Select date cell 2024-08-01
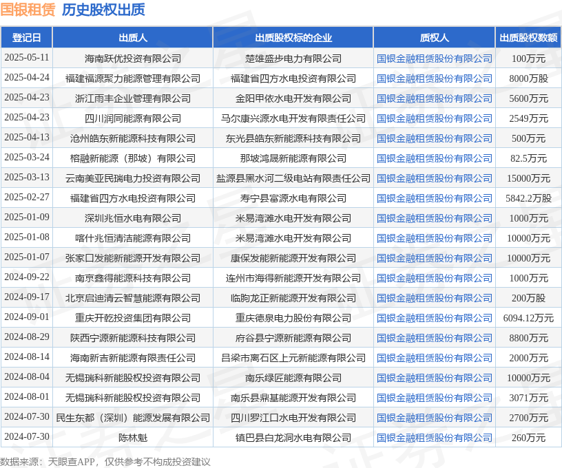This screenshot has width=562, height=468. 27,397
